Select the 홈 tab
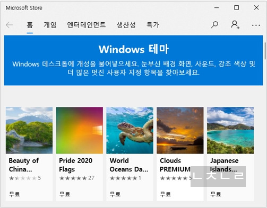267x208 pixels. click(30, 25)
